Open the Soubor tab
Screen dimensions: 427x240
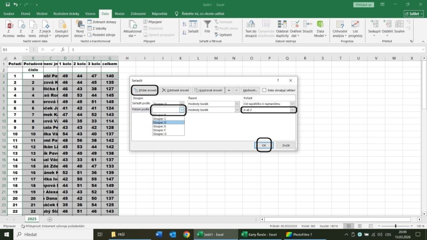(x=9, y=14)
